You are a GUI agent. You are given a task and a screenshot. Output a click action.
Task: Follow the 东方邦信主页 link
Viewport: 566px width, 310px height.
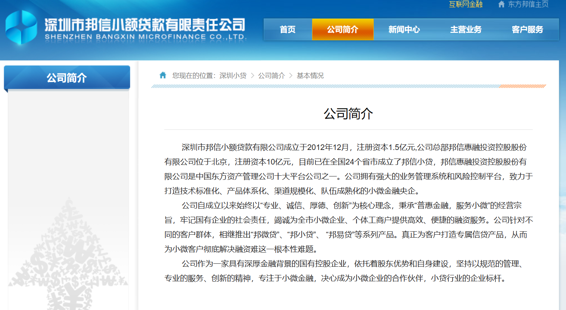[x=528, y=4]
